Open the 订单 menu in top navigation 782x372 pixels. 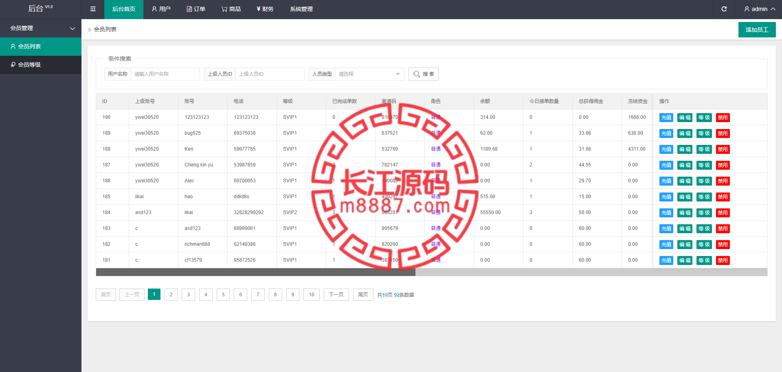(196, 9)
